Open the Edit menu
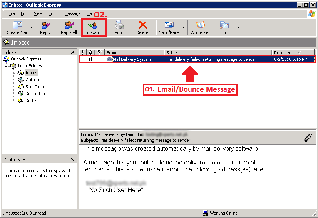Image resolution: width=318 pixels, height=218 pixels. (24, 13)
